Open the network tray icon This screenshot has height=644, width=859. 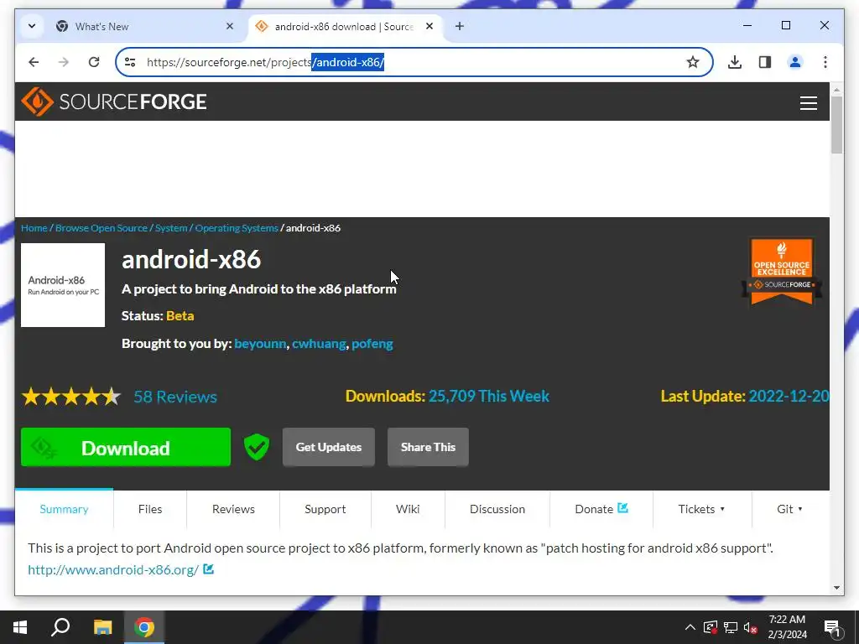(731, 627)
